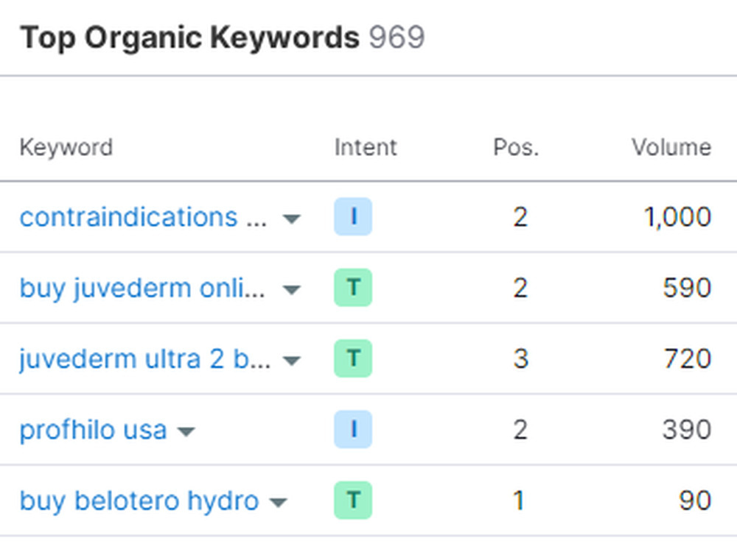
Task: Click Transactional intent badge for juvederm ultra 2
Action: coord(353,358)
